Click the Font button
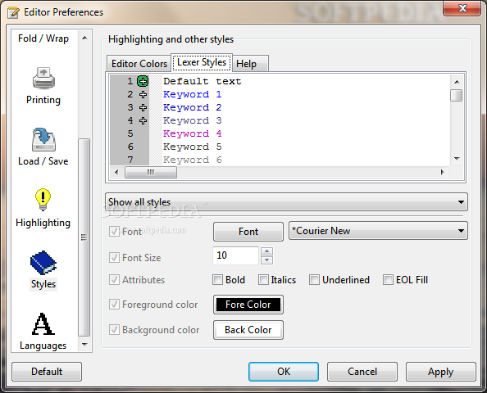487x393 pixels. [x=248, y=232]
